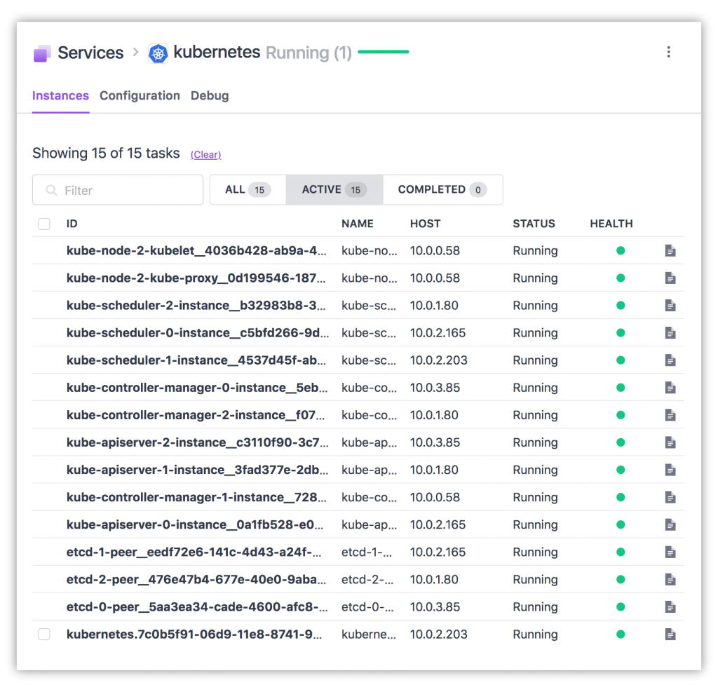The height and width of the screenshot is (692, 718).
Task: Click host 10.0.3.85 in etcd-0-peer row
Action: click(x=435, y=607)
